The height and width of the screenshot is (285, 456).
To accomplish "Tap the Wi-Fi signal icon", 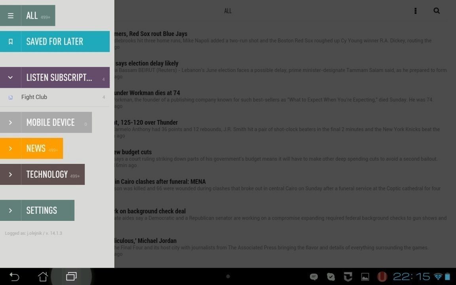I will pyautogui.click(x=438, y=277).
